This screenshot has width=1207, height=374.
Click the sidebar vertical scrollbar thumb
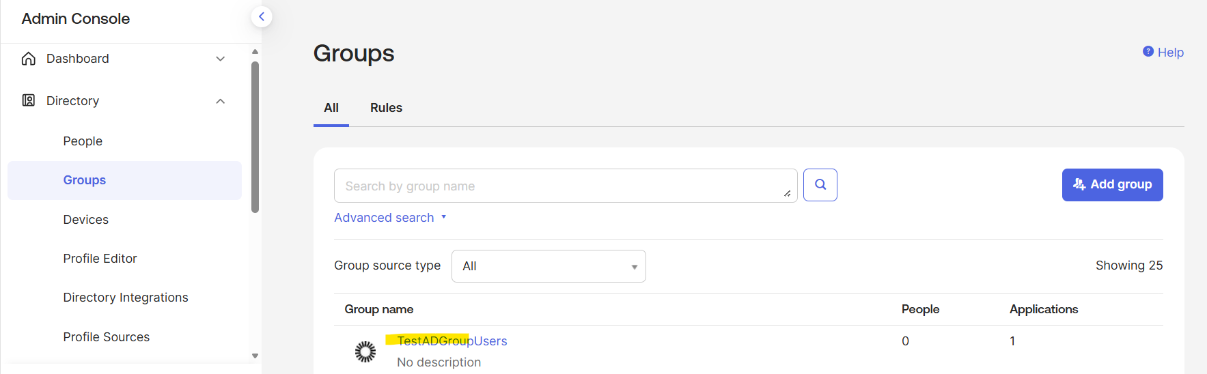pos(255,136)
